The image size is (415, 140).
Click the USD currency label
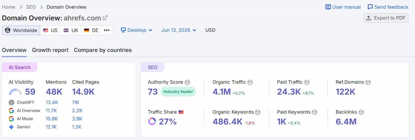click(x=210, y=30)
